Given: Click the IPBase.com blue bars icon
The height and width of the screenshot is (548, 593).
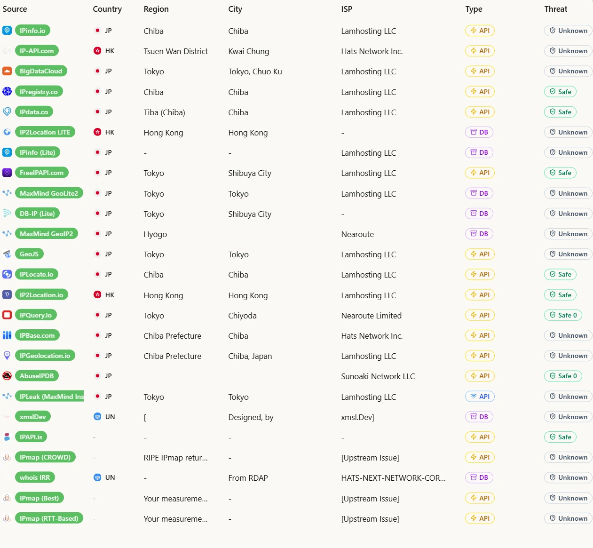Looking at the screenshot, I should tap(7, 335).
